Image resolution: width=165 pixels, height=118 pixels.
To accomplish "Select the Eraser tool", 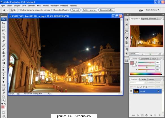I will [x=4, y=60].
